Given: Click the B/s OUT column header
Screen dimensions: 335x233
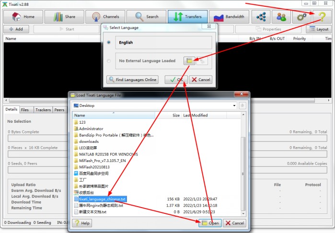Looking at the screenshot, I should (277, 38).
